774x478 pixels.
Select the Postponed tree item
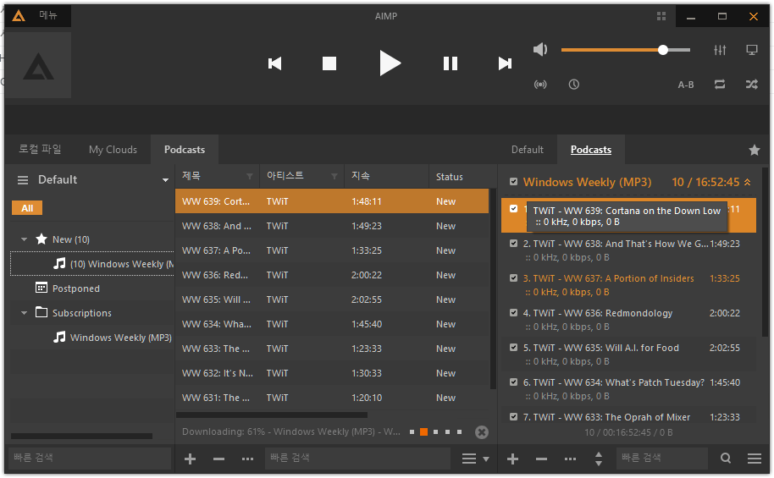pyautogui.click(x=76, y=288)
